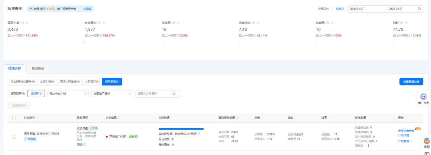Open the 全部推广目标 dropdown
Image resolution: width=431 pixels, height=155 pixels.
pos(112,93)
